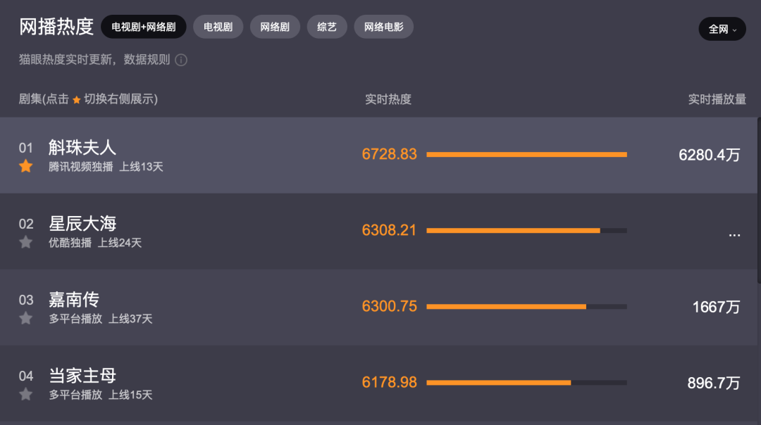Click the vertical scrollbar on the right

click(759, 200)
